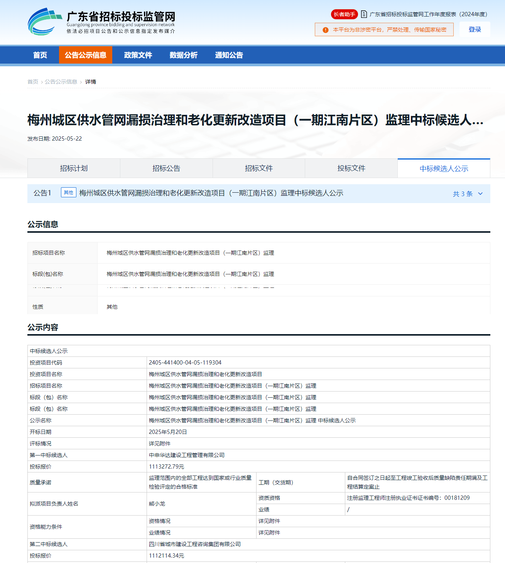
Task: Open 政策文件 in the navigation bar
Action: coord(138,55)
